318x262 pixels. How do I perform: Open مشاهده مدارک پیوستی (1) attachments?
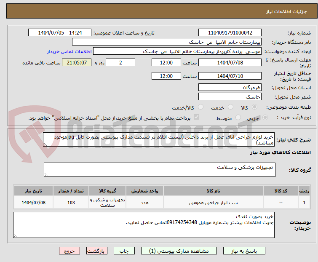coord(179,251)
